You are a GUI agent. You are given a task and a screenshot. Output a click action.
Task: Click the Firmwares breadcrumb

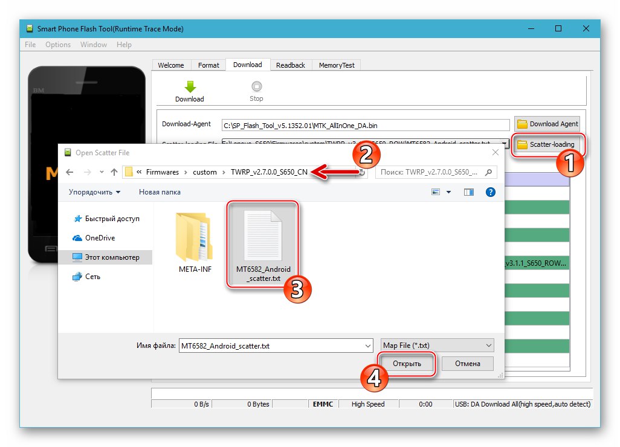(162, 172)
